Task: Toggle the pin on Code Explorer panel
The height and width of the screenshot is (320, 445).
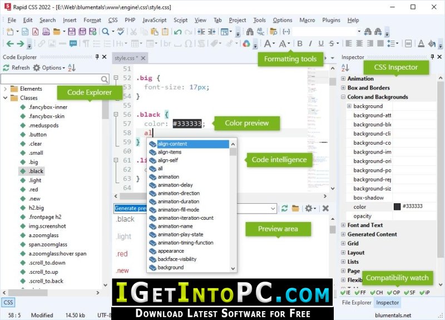Action: [97, 57]
